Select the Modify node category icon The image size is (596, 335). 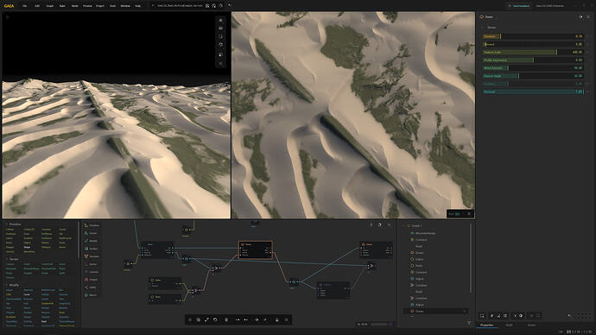pyautogui.click(x=86, y=241)
